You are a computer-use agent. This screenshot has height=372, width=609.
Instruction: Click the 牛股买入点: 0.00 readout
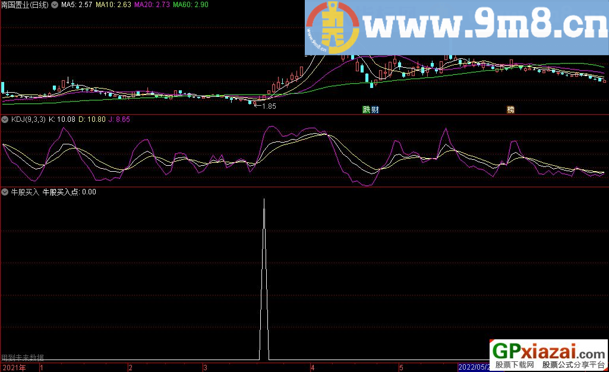(x=69, y=192)
